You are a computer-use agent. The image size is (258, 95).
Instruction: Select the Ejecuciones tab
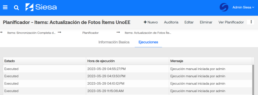click(148, 42)
